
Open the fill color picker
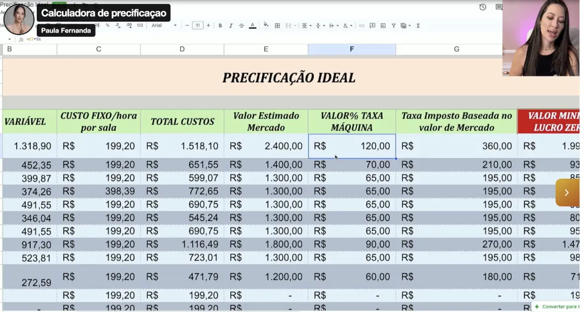pyautogui.click(x=266, y=26)
